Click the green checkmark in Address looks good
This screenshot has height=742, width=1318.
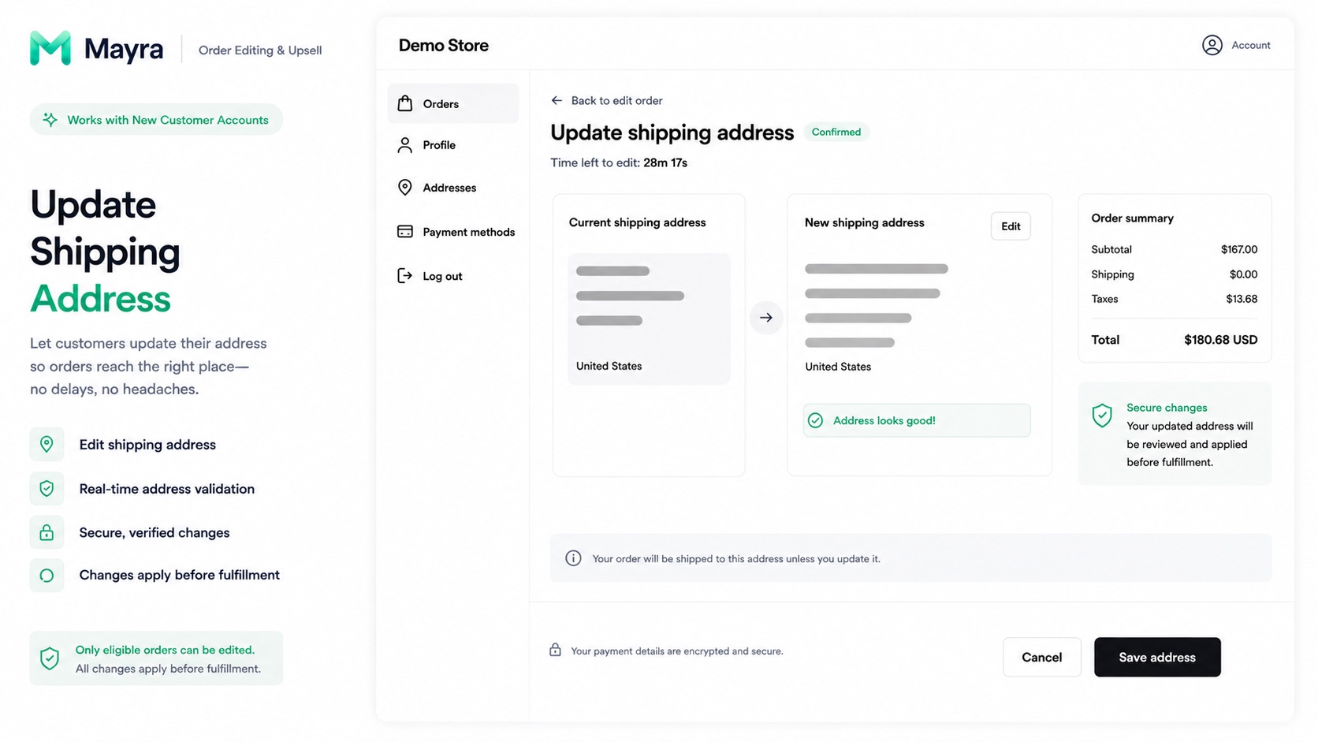click(x=816, y=420)
